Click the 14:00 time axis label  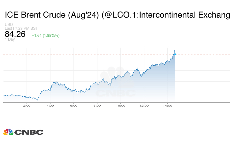pos(168,106)
